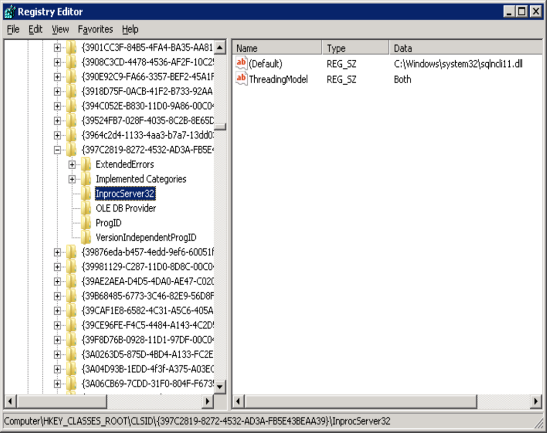
Task: Select the ThreadingModel value name
Action: (x=279, y=80)
